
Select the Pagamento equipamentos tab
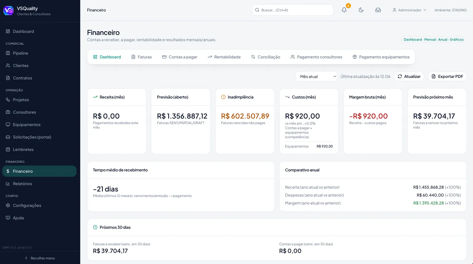coord(381,57)
